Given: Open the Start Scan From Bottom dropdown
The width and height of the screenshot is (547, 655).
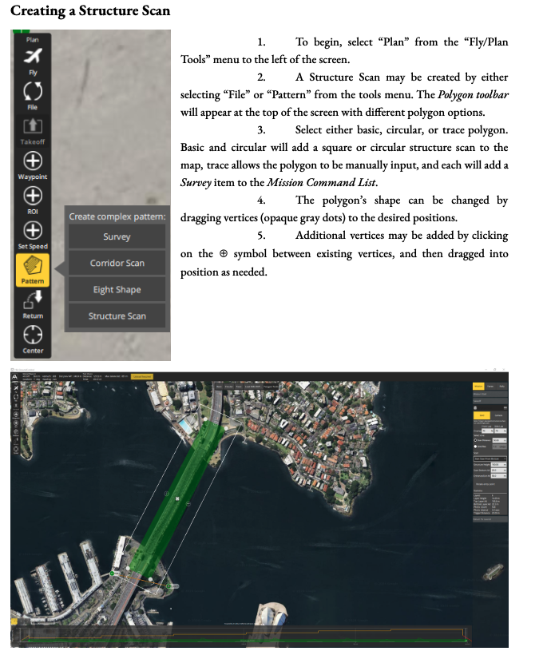Looking at the screenshot, I should coord(490,458).
